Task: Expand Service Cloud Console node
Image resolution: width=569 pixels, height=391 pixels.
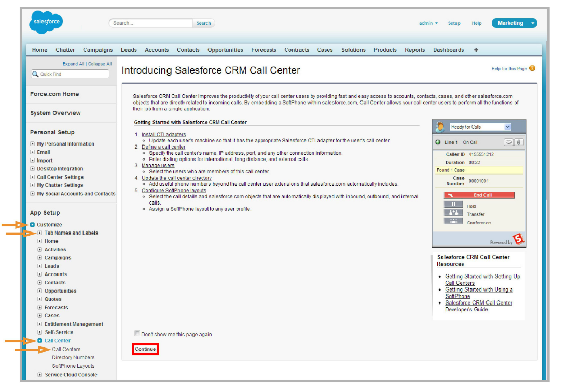Action: pos(40,375)
